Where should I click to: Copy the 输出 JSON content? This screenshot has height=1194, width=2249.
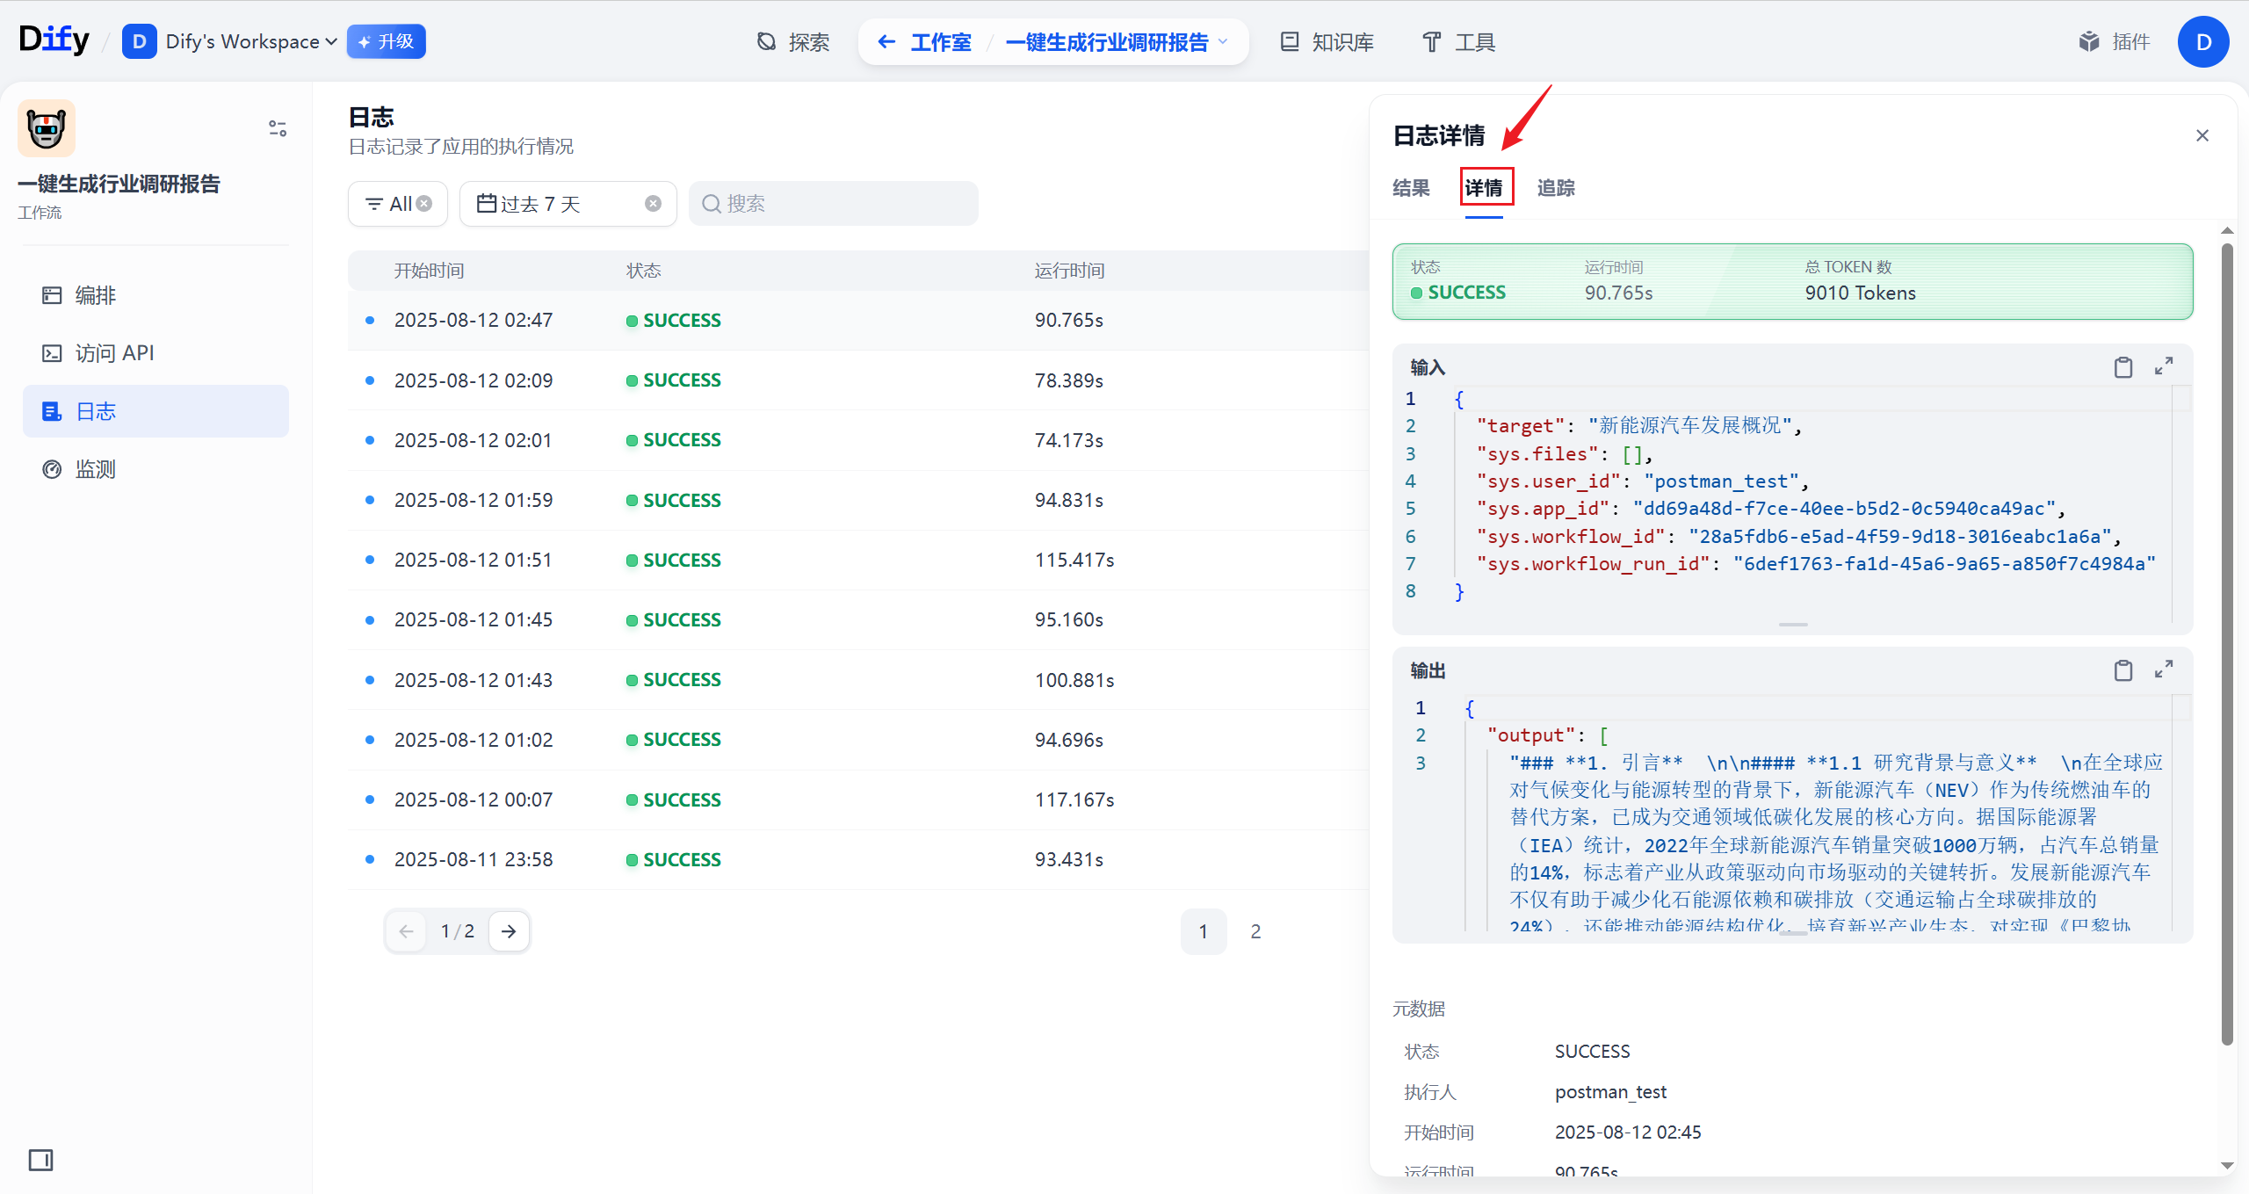click(x=2123, y=670)
